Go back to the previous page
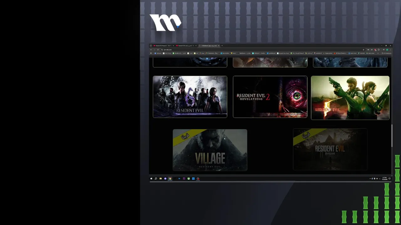This screenshot has width=401, height=225. coord(151,50)
